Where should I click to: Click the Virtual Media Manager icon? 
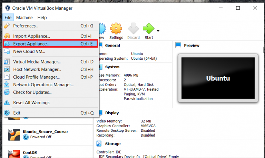[7, 62]
